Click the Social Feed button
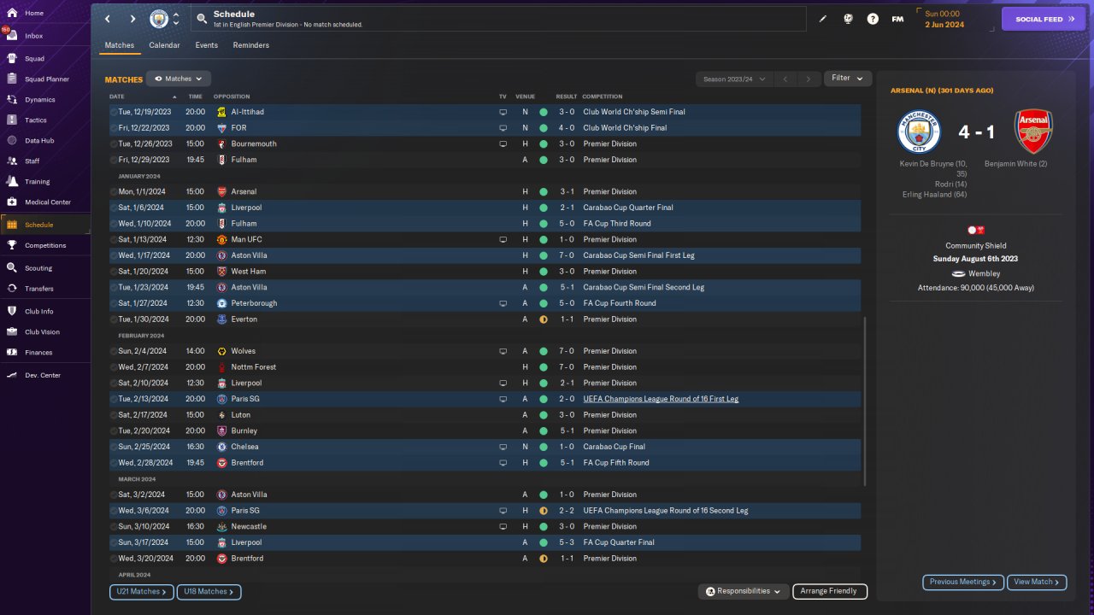The width and height of the screenshot is (1094, 615). click(1044, 19)
